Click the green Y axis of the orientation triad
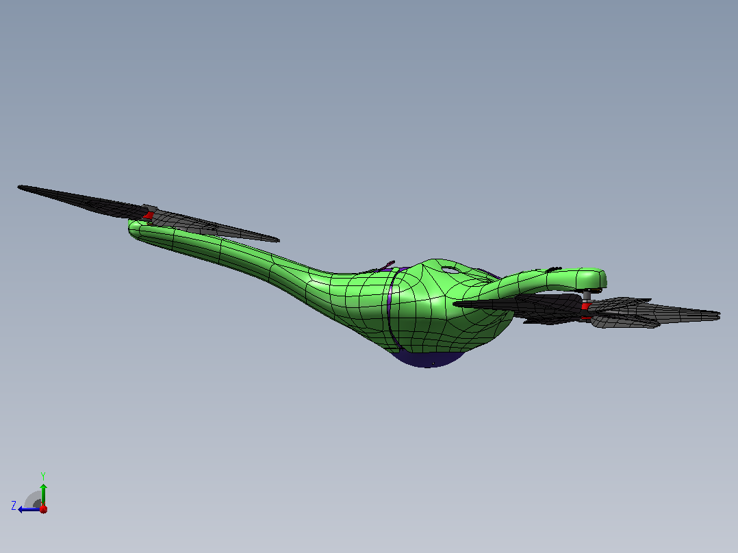This screenshot has width=738, height=553. [x=43, y=495]
